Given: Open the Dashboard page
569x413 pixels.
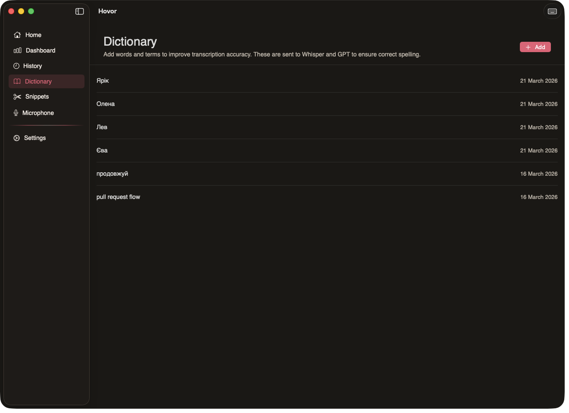Looking at the screenshot, I should (x=40, y=50).
